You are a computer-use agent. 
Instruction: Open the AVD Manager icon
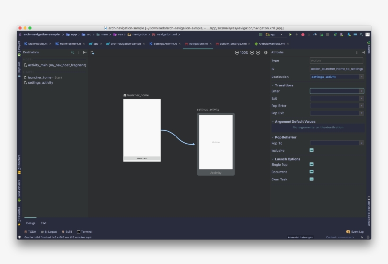click(x=342, y=34)
